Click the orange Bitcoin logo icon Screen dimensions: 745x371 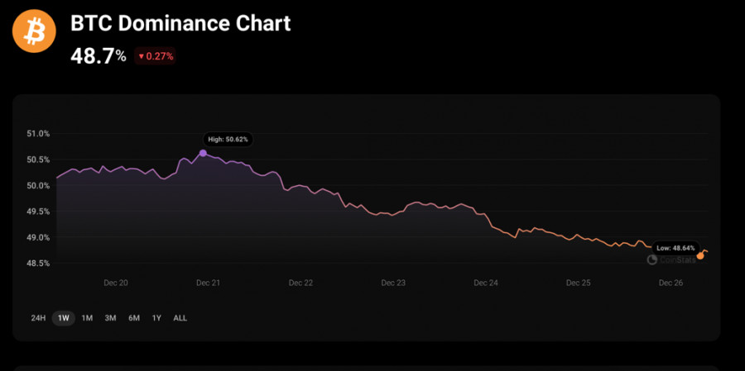34,31
